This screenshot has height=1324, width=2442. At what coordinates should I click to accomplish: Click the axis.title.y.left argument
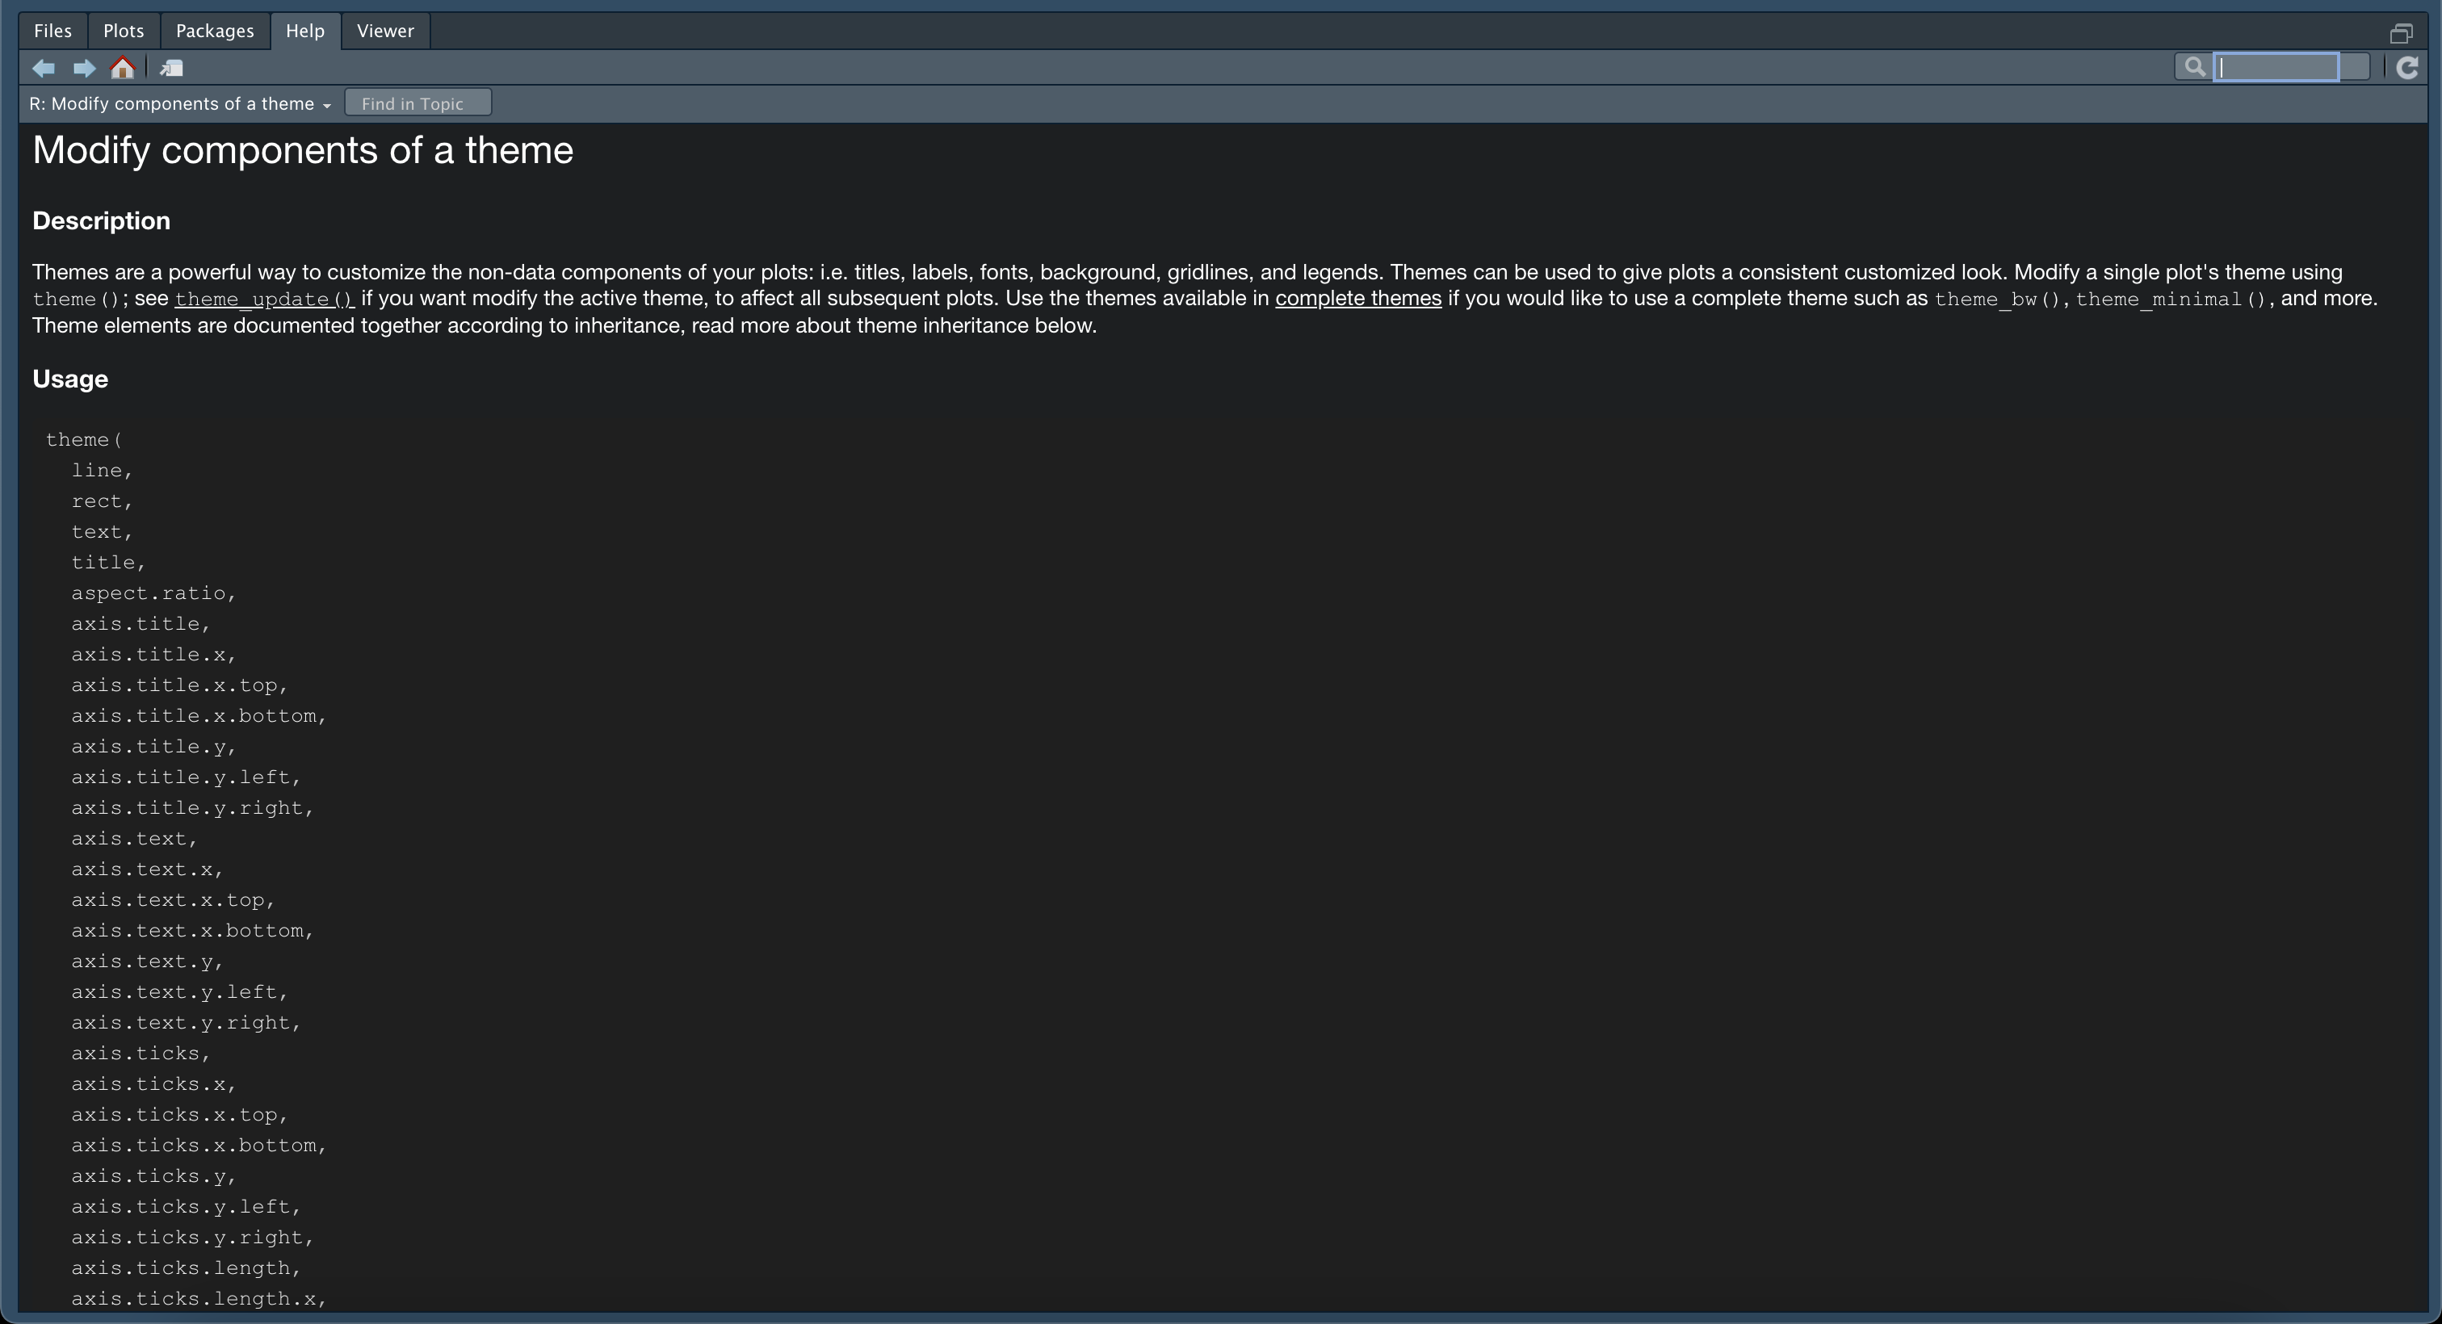click(x=186, y=777)
